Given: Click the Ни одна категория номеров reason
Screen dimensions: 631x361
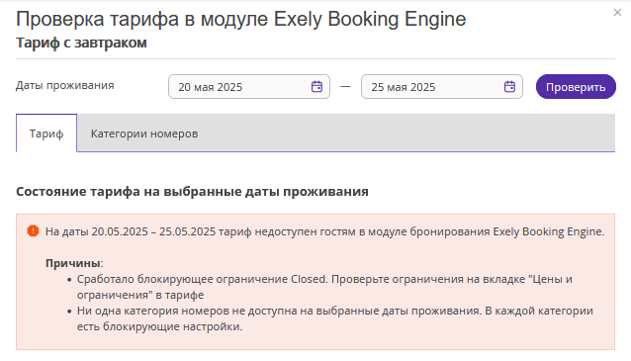Looking at the screenshot, I should point(335,318).
